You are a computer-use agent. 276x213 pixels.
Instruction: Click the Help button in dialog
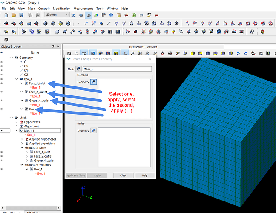145,175
